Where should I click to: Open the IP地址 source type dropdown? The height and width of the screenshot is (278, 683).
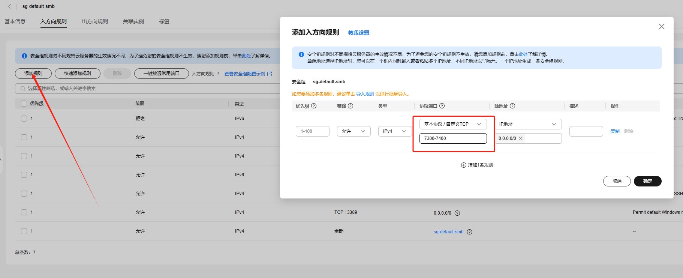point(528,124)
